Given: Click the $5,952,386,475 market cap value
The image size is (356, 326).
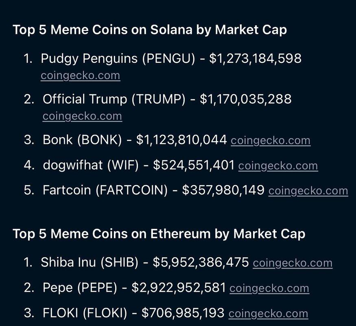Looking at the screenshot, I should (x=201, y=262).
